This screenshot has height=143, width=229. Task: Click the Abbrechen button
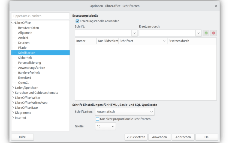coord(183,137)
